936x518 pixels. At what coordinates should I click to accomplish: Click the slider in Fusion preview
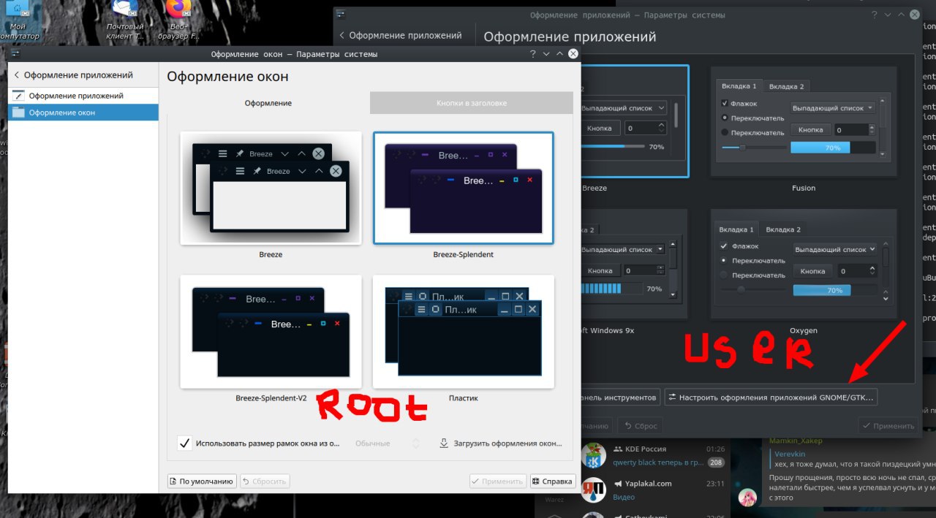[x=753, y=148]
